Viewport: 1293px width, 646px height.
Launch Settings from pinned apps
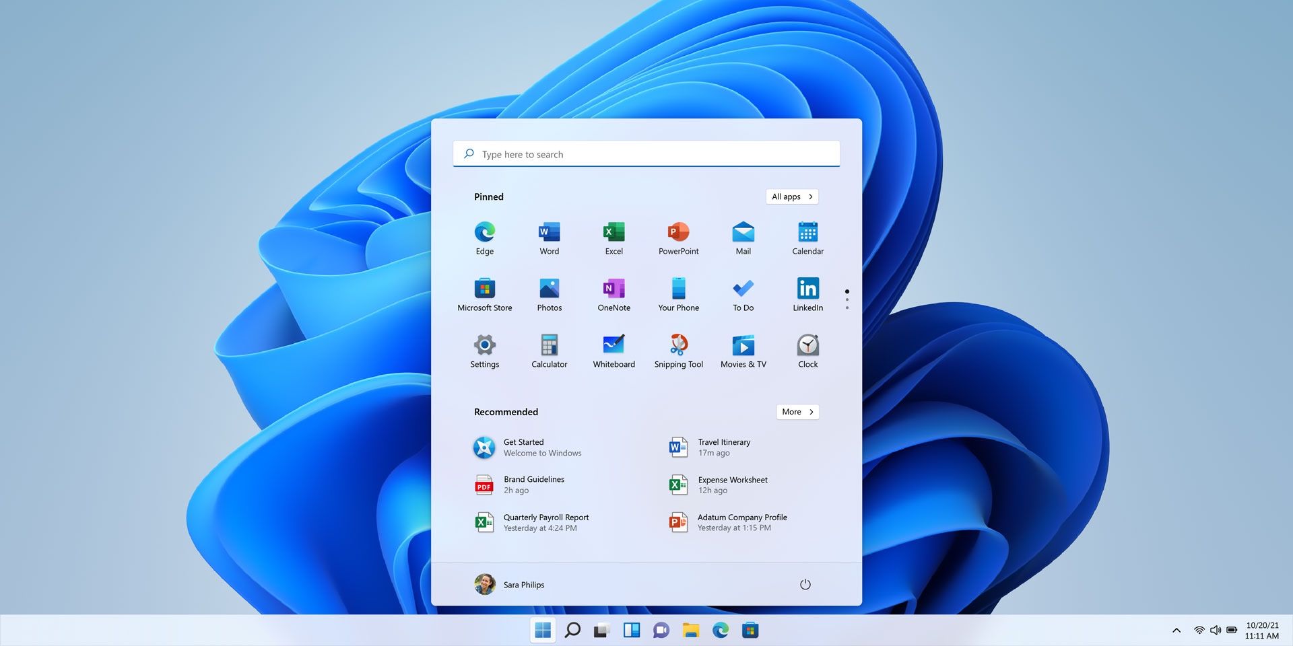click(484, 347)
